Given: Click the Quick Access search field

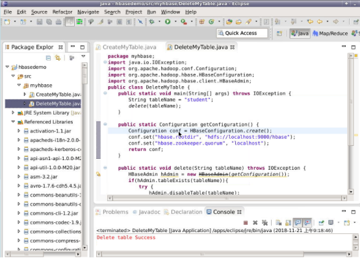Looking at the screenshot, I should click(242, 33).
